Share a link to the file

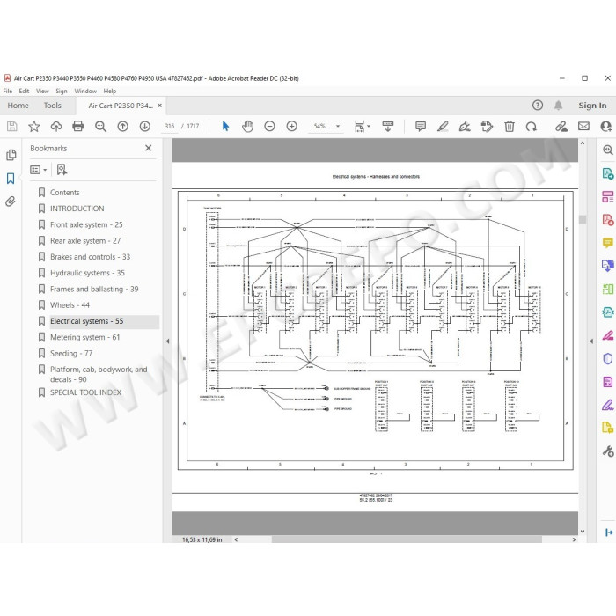[561, 126]
